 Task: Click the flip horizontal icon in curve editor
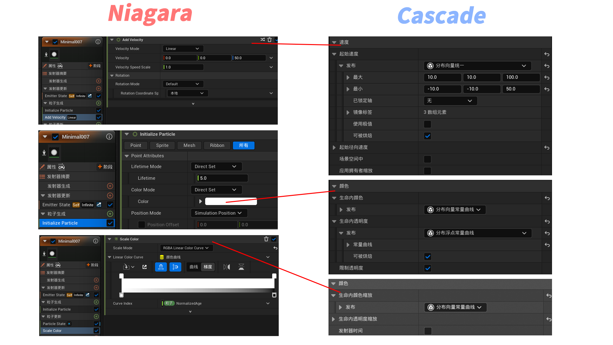[x=227, y=267]
